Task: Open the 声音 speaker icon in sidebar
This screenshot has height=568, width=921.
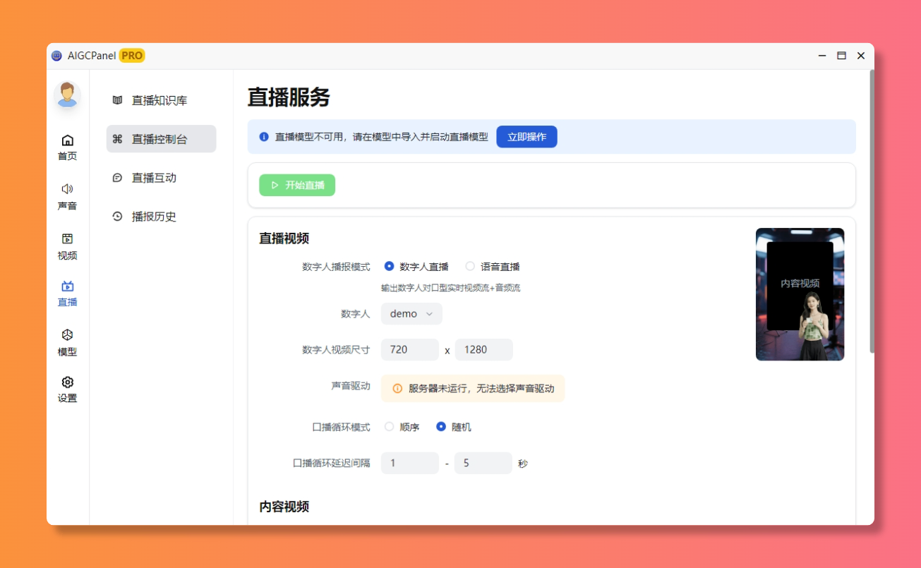Action: pos(67,189)
